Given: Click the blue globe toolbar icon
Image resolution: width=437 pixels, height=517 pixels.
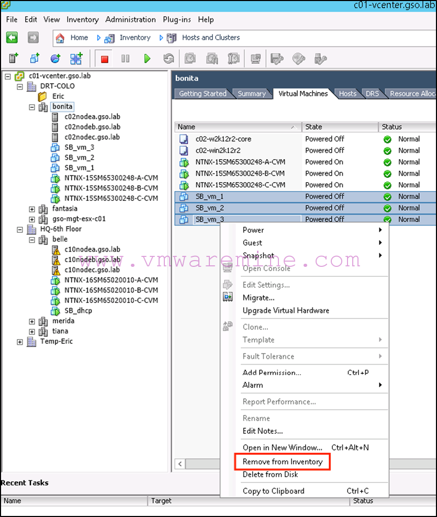Looking at the screenshot, I should [x=55, y=59].
